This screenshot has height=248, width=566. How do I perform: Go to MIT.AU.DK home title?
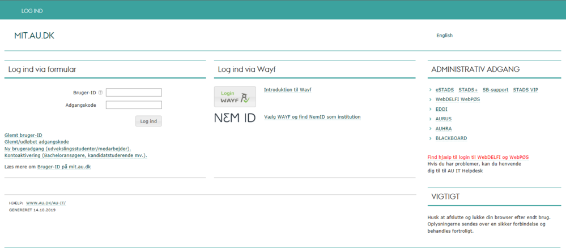coord(35,35)
